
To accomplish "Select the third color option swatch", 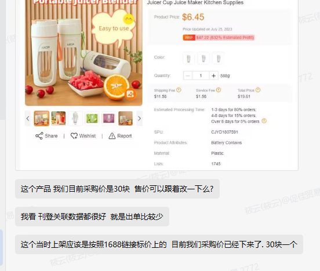I will (x=219, y=58).
